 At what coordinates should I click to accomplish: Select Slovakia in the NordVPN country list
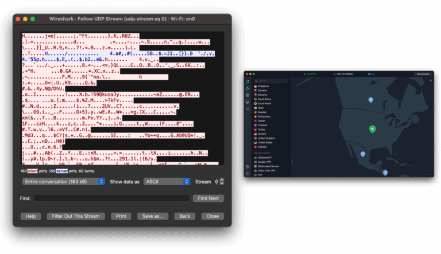click(261, 91)
